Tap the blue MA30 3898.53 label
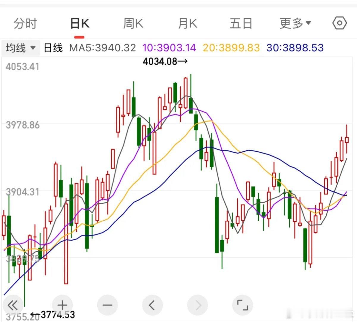Viewport: 357px width, 322px height. click(295, 48)
